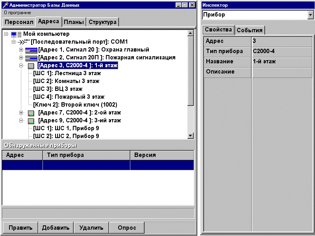
Task: Click the Address 7 C2000-4 device icon
Action: coord(31,113)
